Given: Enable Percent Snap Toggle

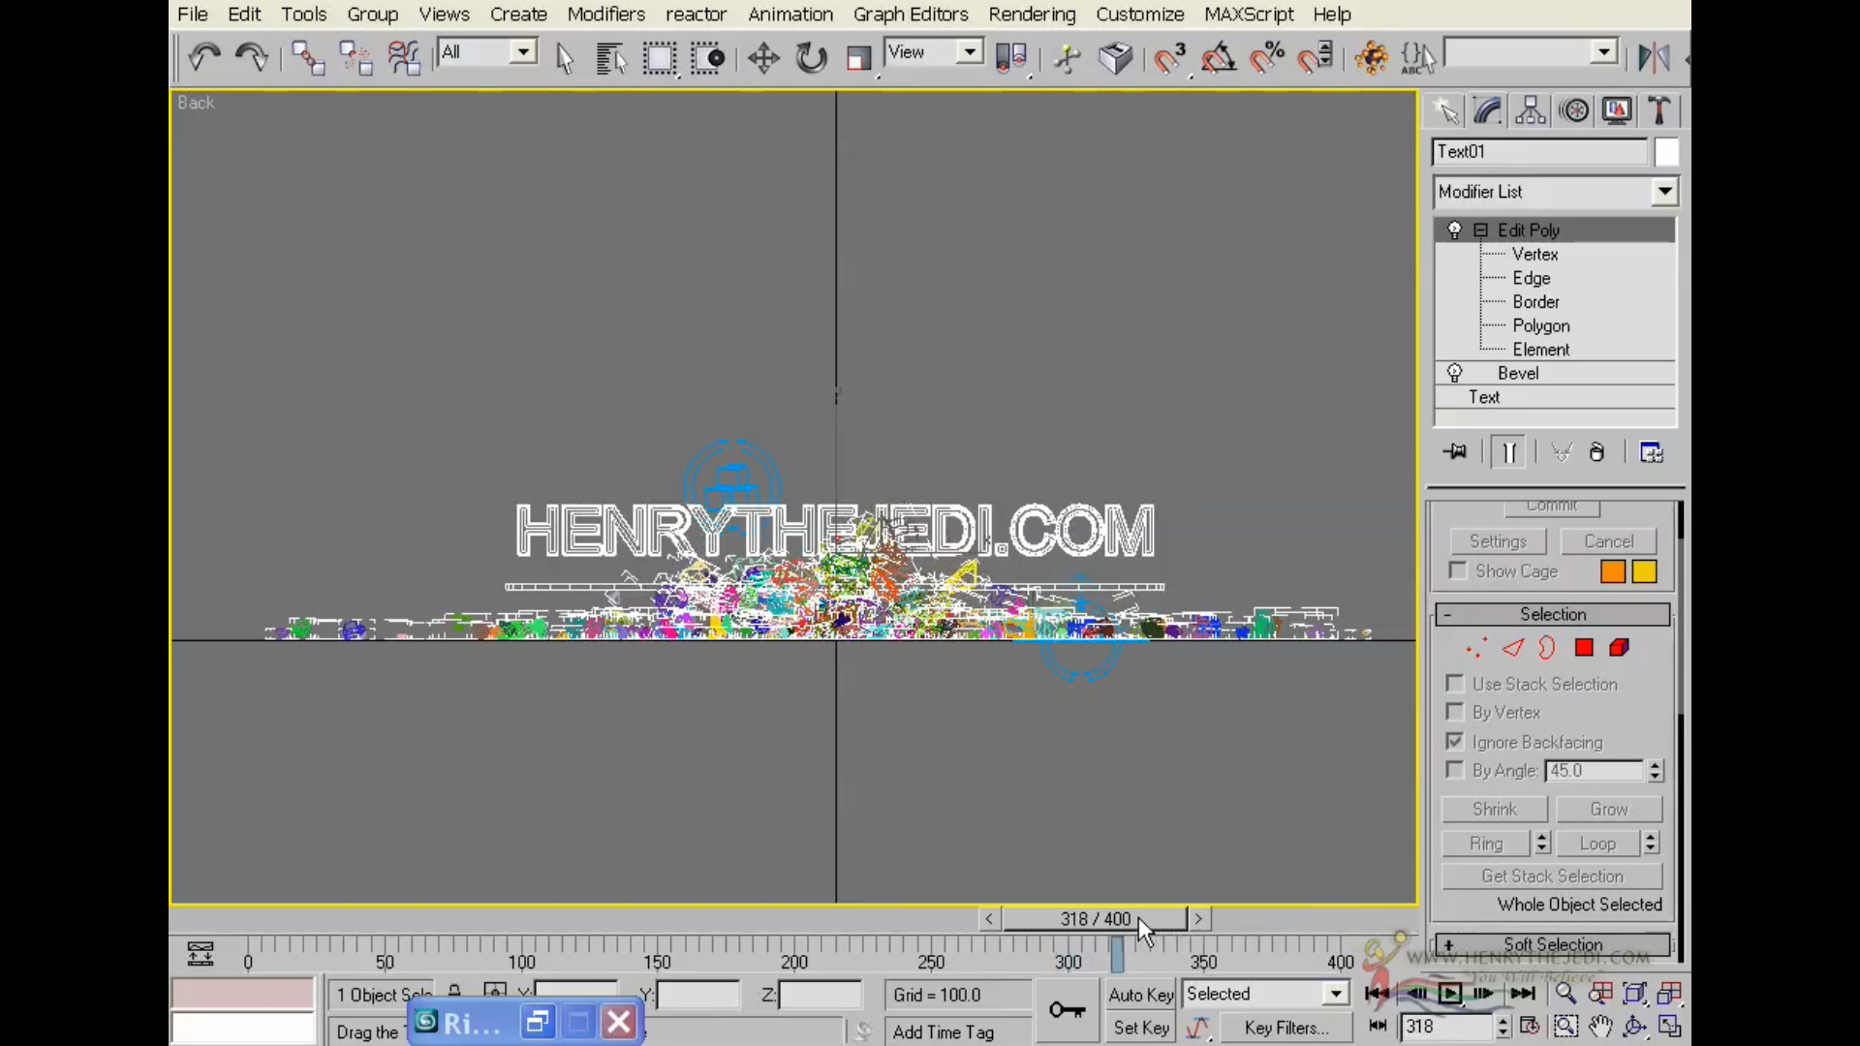Looking at the screenshot, I should click(x=1267, y=58).
